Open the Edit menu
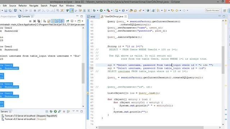The image size is (230, 129). 5,6
